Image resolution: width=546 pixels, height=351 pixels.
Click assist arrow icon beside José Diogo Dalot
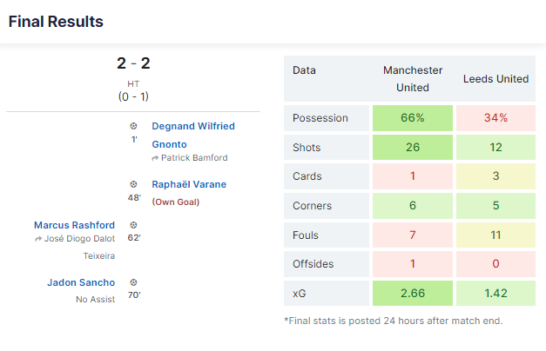tap(38, 239)
